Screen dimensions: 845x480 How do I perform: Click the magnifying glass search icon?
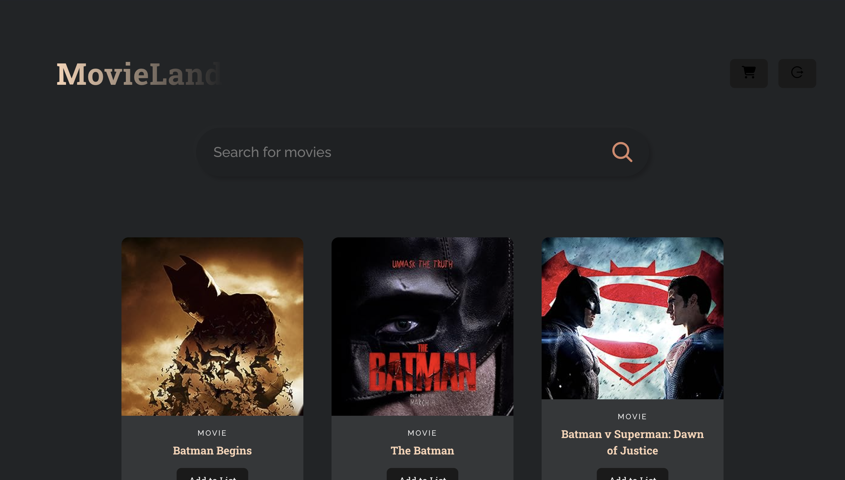[622, 152]
